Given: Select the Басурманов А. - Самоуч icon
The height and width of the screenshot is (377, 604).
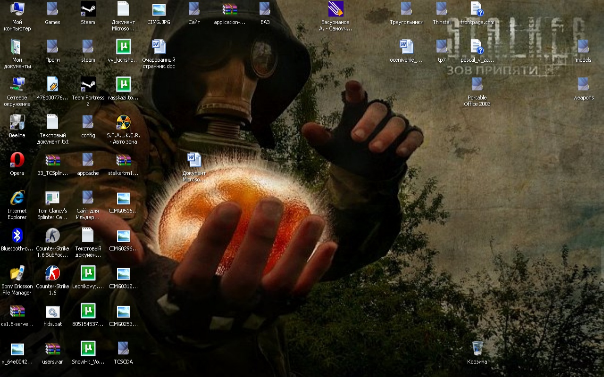Looking at the screenshot, I should click(x=336, y=8).
